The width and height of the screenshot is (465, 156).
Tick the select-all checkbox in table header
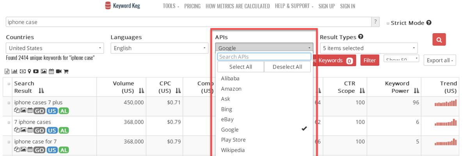point(9,84)
